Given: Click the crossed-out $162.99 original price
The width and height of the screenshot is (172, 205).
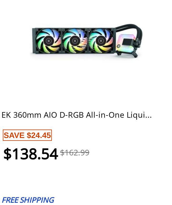Looking at the screenshot, I should tap(75, 153).
